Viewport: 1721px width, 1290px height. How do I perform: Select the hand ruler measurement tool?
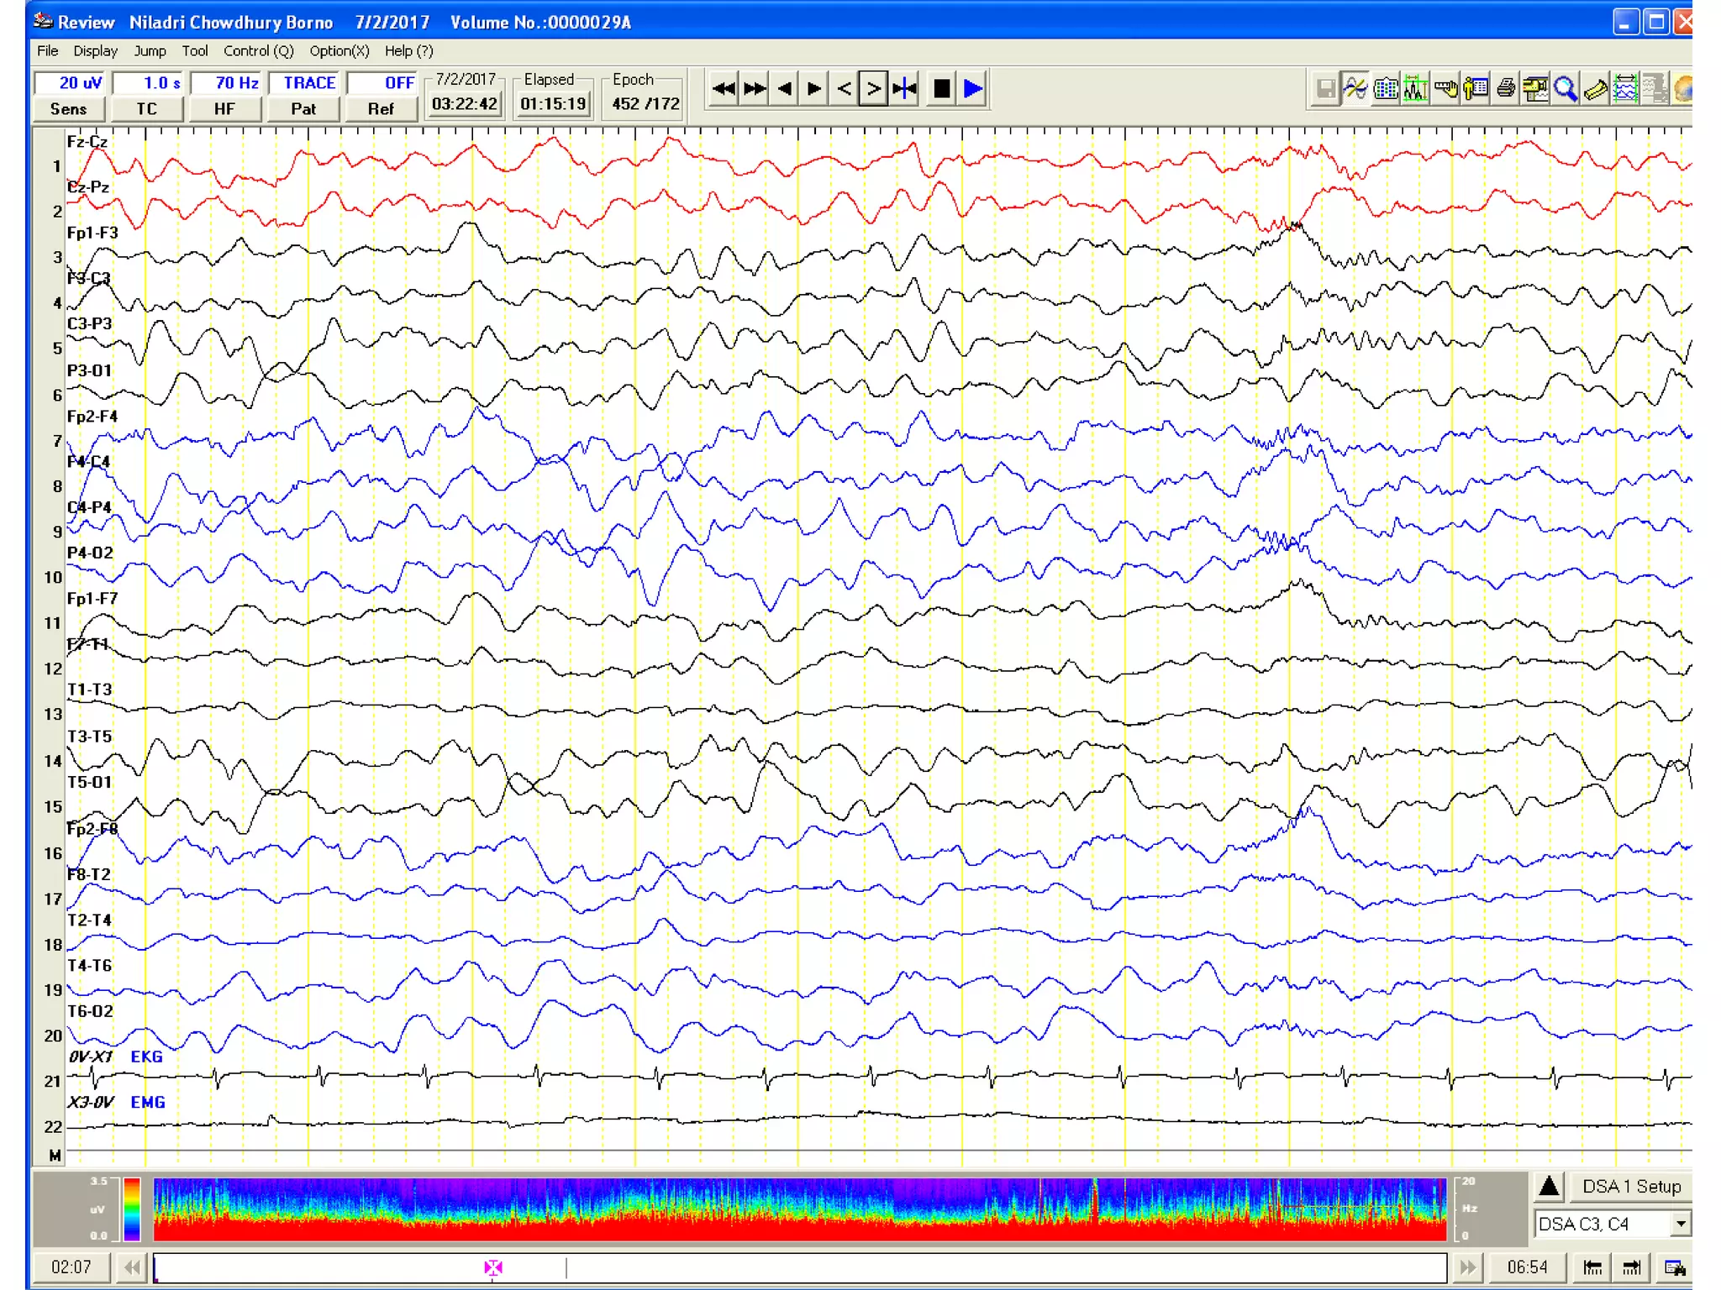1445,88
